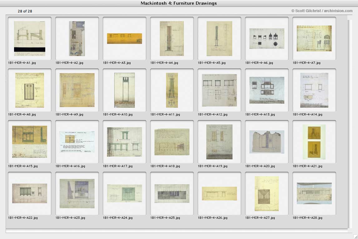Click the file name "1B1-MCR-4-A18.jpg"
The width and height of the screenshot is (358, 239).
point(165,166)
